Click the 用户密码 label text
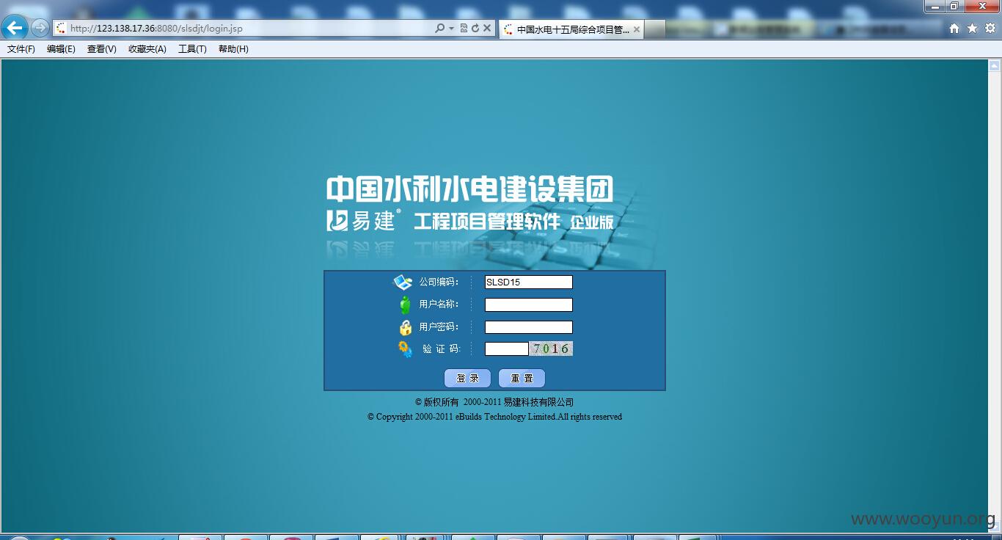Image resolution: width=1002 pixels, height=540 pixels. [439, 327]
